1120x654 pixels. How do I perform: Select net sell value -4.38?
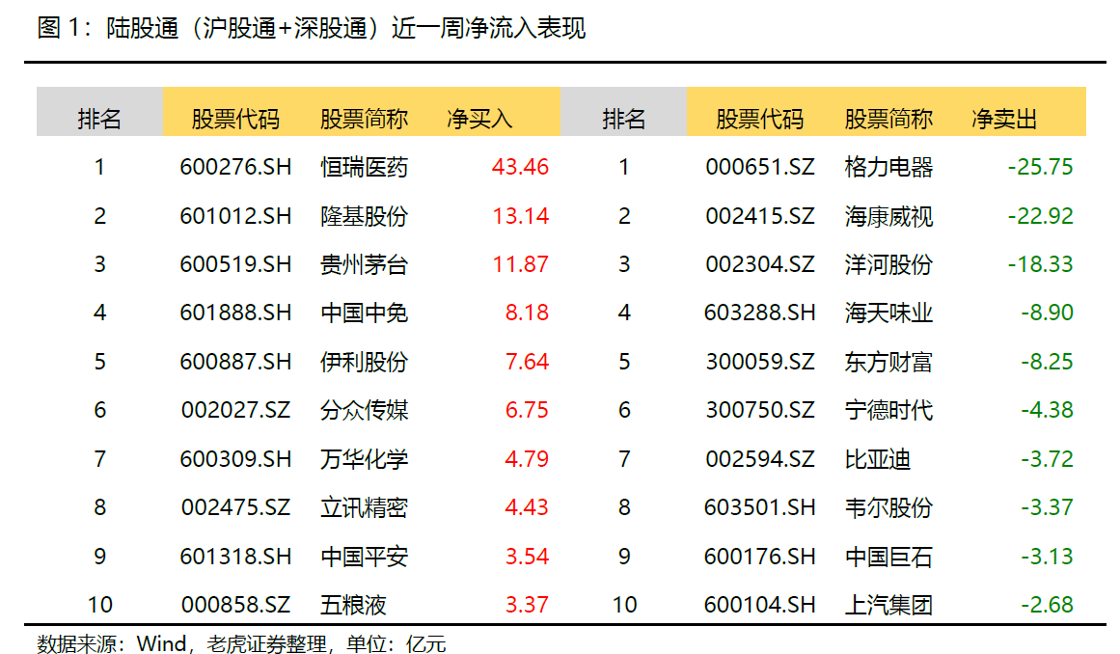(1047, 410)
